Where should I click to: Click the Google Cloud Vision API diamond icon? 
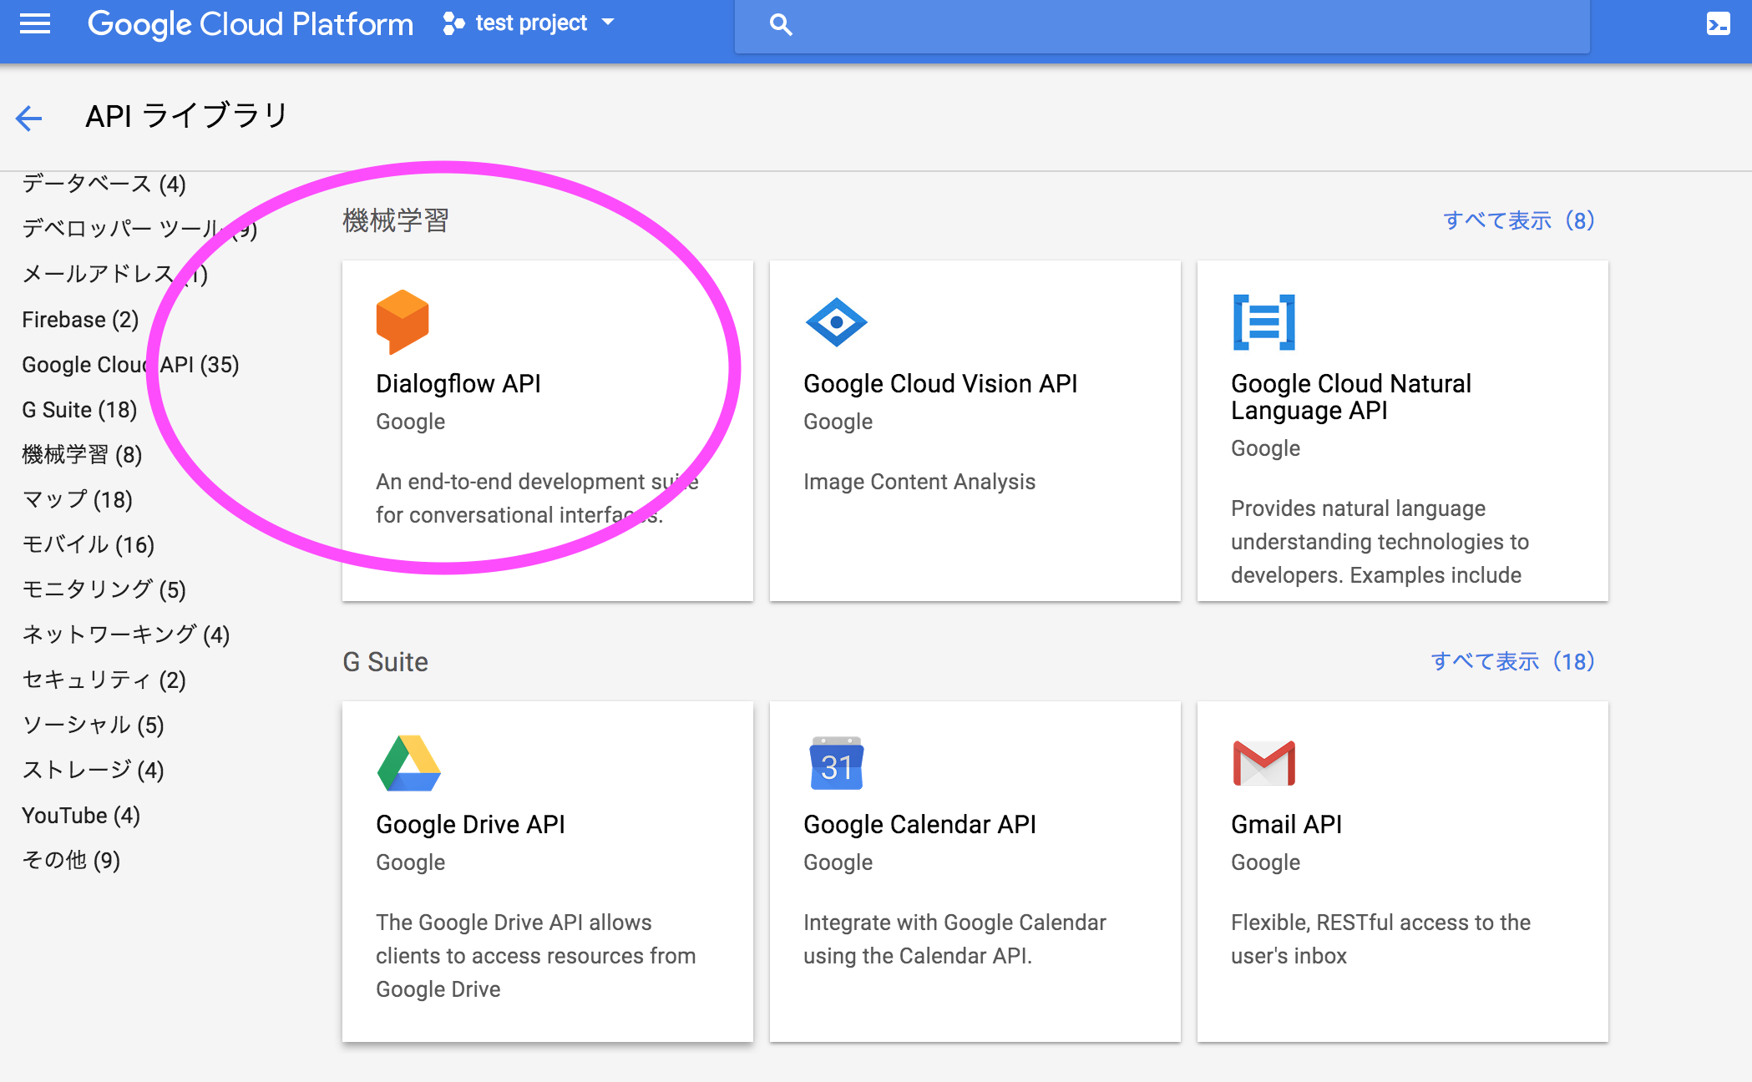pyautogui.click(x=836, y=323)
